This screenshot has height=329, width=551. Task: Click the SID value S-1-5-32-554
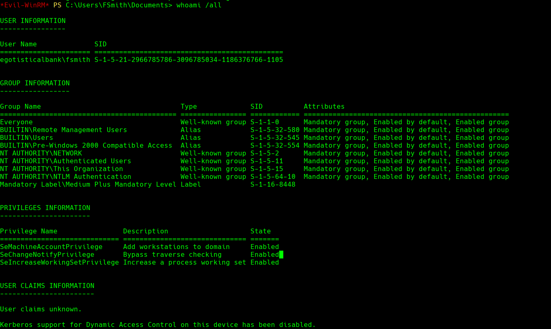pyautogui.click(x=275, y=145)
